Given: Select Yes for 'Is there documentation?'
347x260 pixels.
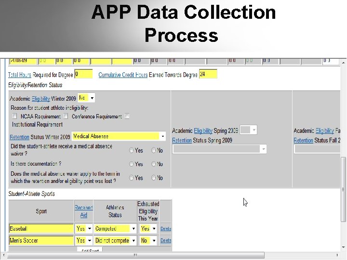Looking at the screenshot, I should coord(131,164).
